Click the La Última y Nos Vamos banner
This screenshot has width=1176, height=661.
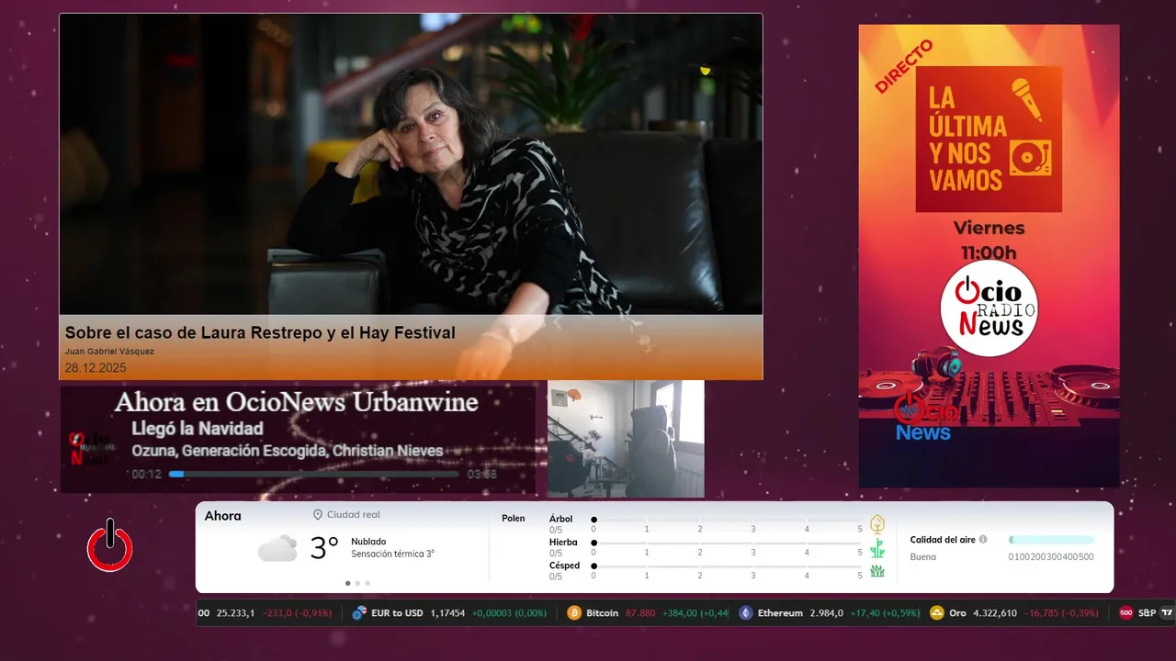tap(989, 139)
